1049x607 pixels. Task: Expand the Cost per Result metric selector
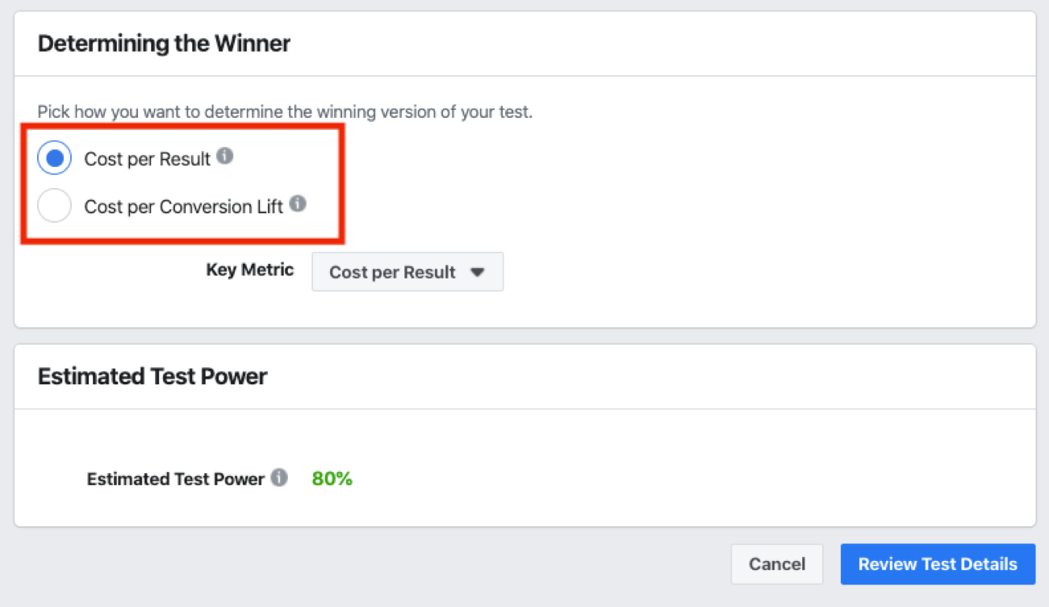click(407, 272)
